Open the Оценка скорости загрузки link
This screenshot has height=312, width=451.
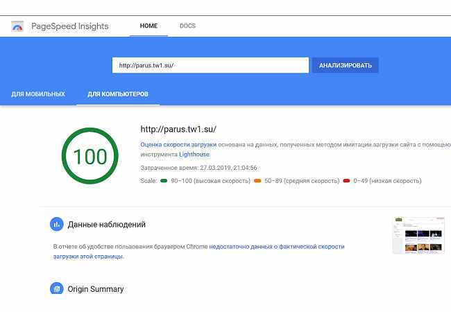[x=178, y=144]
